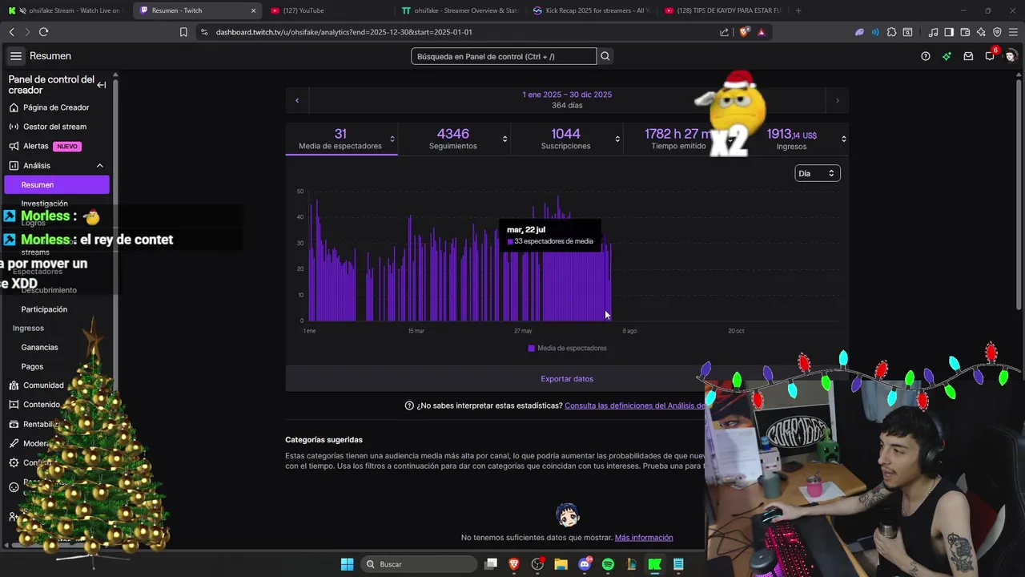
Task: Open the hamburger navigation menu beside Resumen
Action: click(x=16, y=56)
